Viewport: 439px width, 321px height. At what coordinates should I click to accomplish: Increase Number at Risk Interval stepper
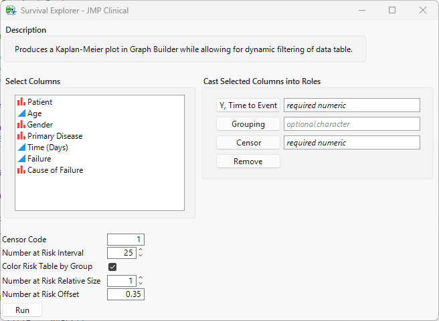tap(141, 250)
